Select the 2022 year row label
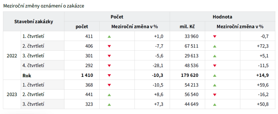This screenshot has width=278, height=114. tap(12, 56)
